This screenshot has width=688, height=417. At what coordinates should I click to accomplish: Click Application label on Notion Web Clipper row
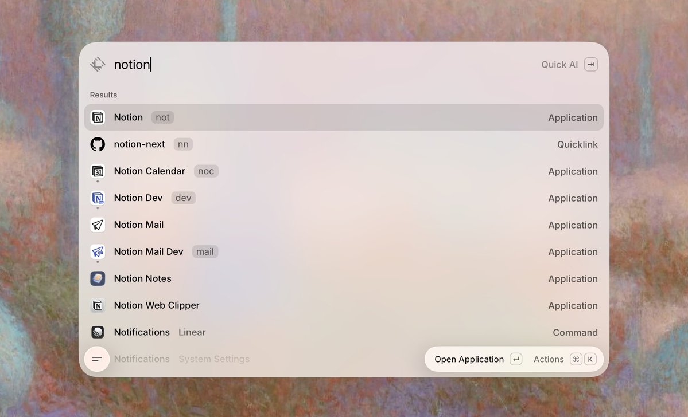[573, 306]
